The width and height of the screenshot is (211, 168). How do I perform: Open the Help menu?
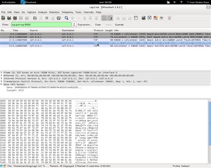point(98,12)
